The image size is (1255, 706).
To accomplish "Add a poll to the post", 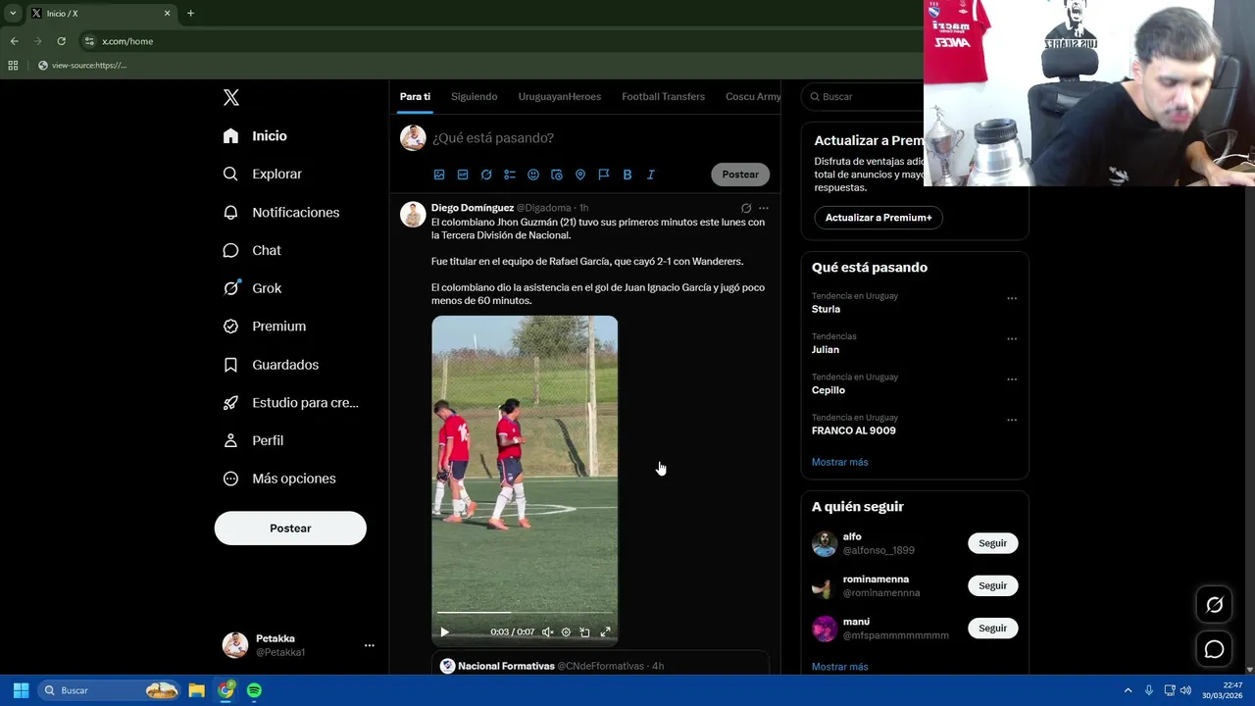I will pyautogui.click(x=510, y=175).
